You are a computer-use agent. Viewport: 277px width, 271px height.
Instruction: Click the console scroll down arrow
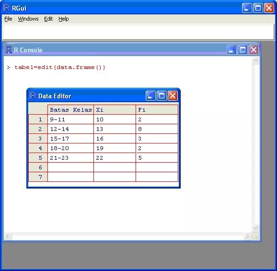pyautogui.click(x=255, y=228)
